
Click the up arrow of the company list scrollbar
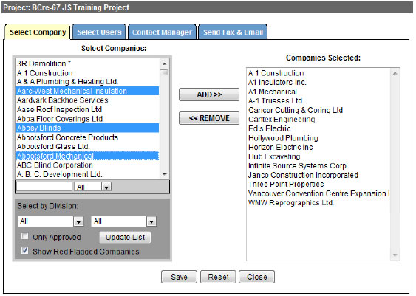[164, 63]
